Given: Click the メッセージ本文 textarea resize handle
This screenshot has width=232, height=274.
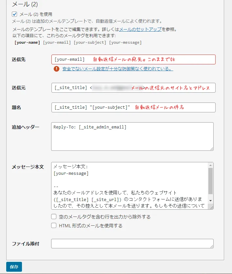Looking at the screenshot, I should (212, 207).
